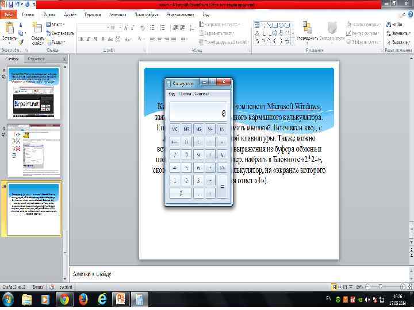Click the zoom in plus icon

[402, 287]
